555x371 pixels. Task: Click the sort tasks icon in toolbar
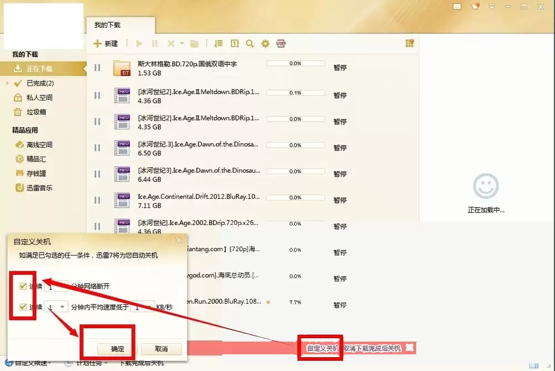(x=218, y=43)
